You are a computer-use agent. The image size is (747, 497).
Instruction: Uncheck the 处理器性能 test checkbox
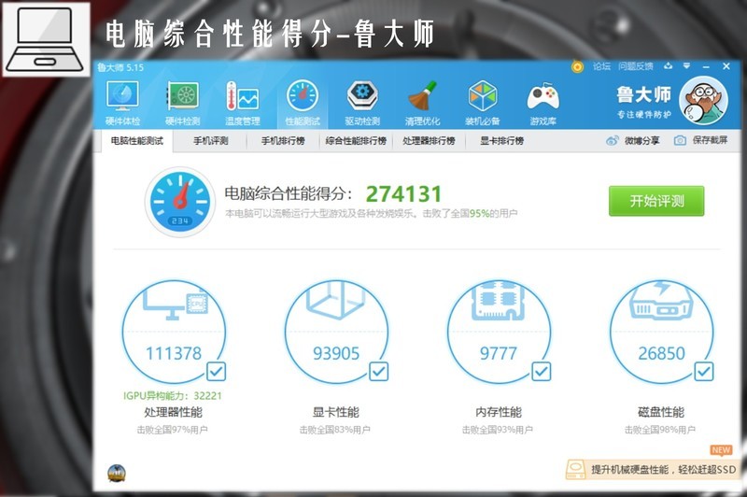(x=217, y=372)
